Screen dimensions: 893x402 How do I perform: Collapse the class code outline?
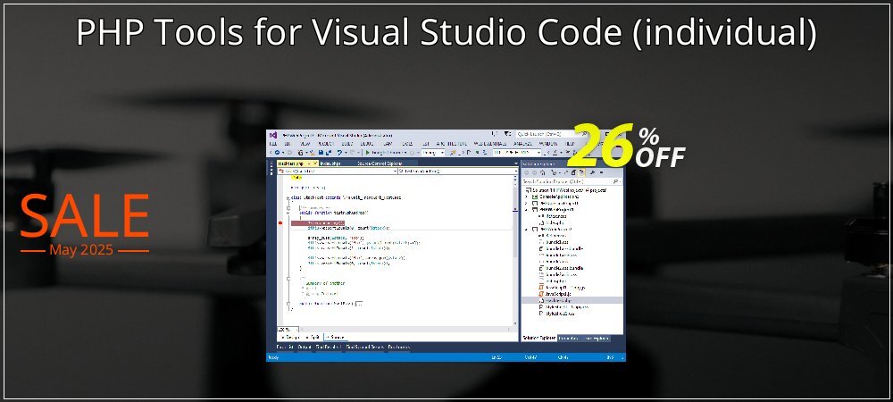(288, 197)
